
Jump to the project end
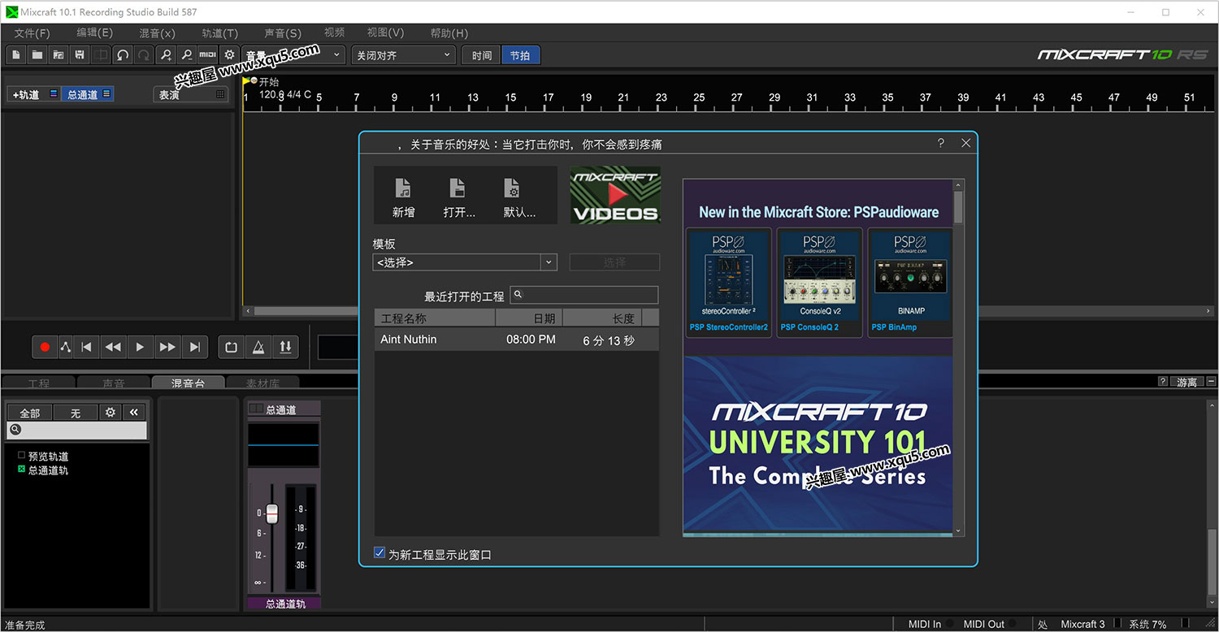click(195, 347)
